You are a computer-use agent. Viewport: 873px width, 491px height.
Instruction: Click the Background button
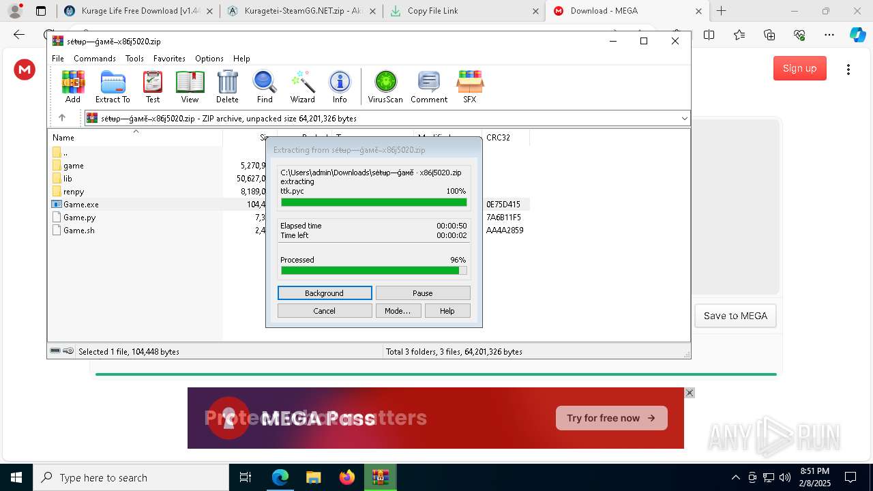(x=325, y=293)
